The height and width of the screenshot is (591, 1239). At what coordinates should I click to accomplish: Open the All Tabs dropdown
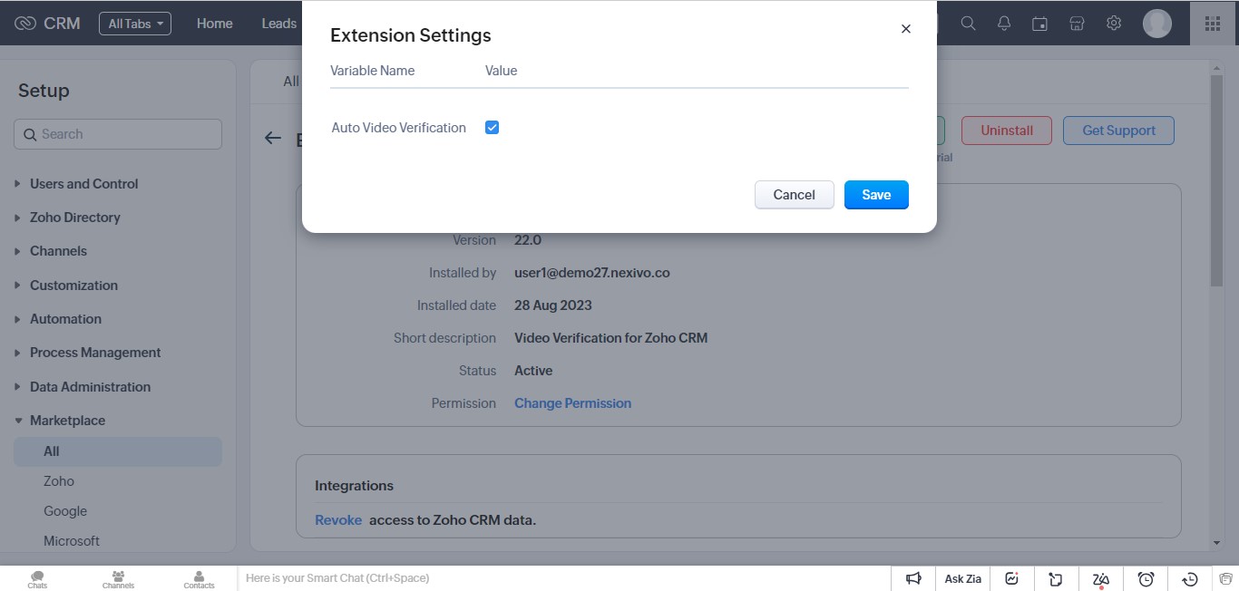[135, 24]
